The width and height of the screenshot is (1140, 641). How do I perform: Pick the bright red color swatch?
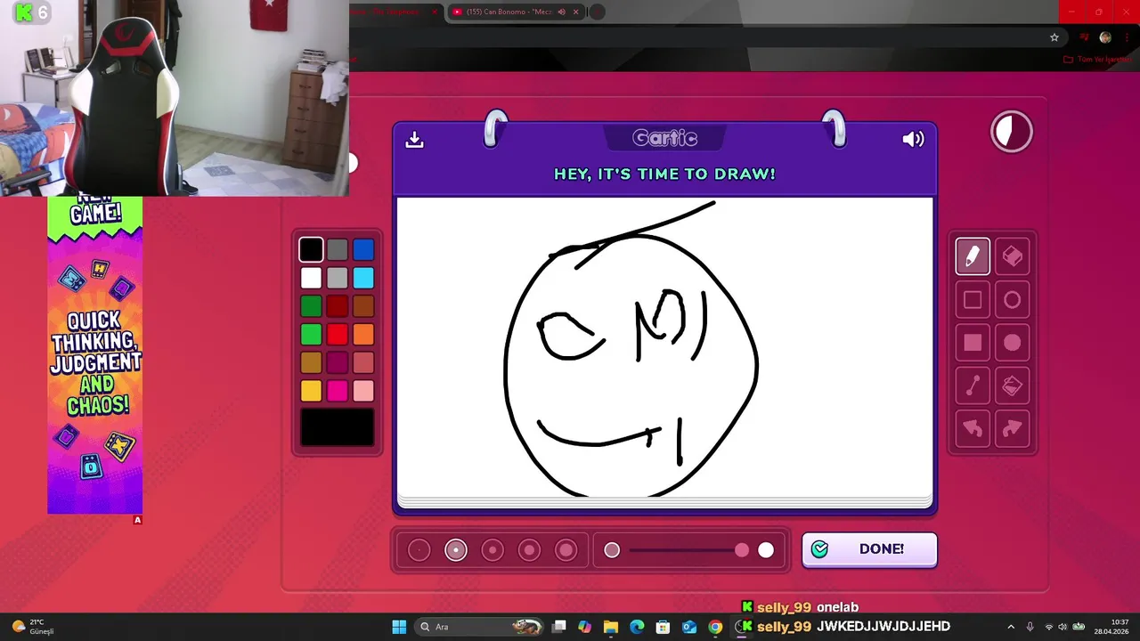pos(337,335)
